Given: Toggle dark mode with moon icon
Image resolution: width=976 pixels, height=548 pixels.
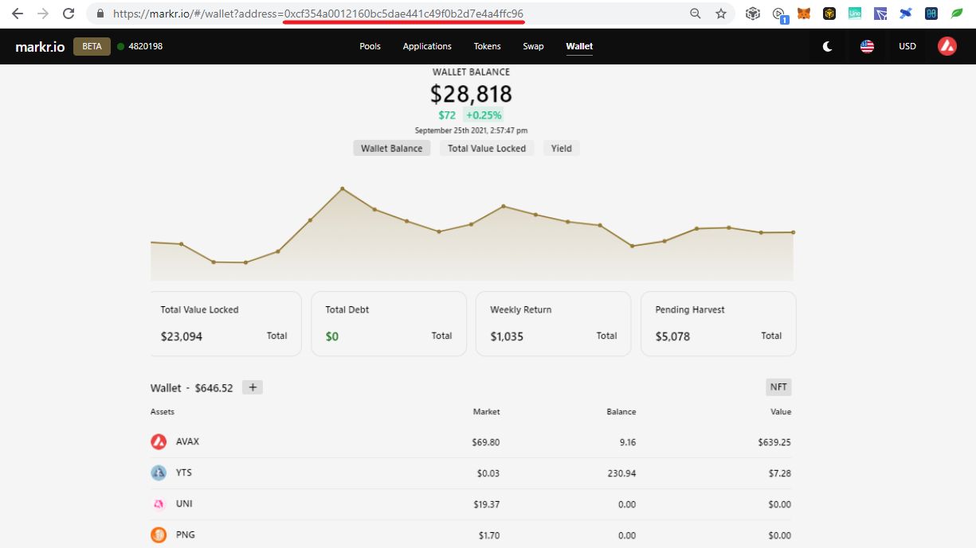Looking at the screenshot, I should click(828, 46).
